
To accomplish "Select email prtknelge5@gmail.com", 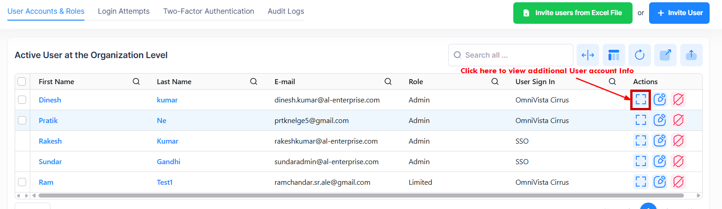I will (311, 120).
